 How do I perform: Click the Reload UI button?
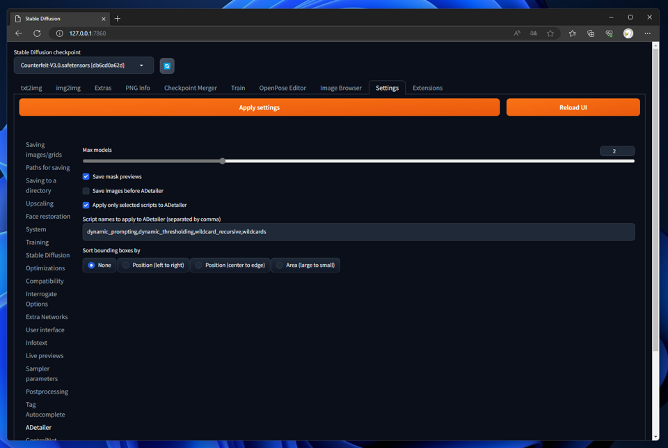[573, 107]
